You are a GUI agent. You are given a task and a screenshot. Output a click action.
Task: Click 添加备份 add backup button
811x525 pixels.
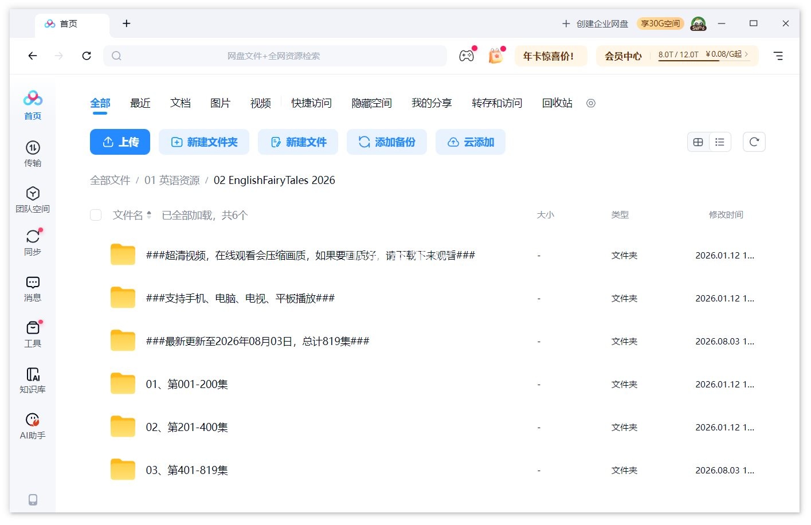pyautogui.click(x=387, y=142)
